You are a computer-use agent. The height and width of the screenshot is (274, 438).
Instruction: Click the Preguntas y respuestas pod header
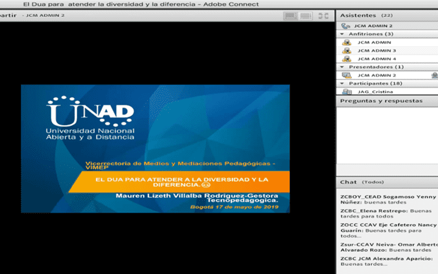click(387, 101)
